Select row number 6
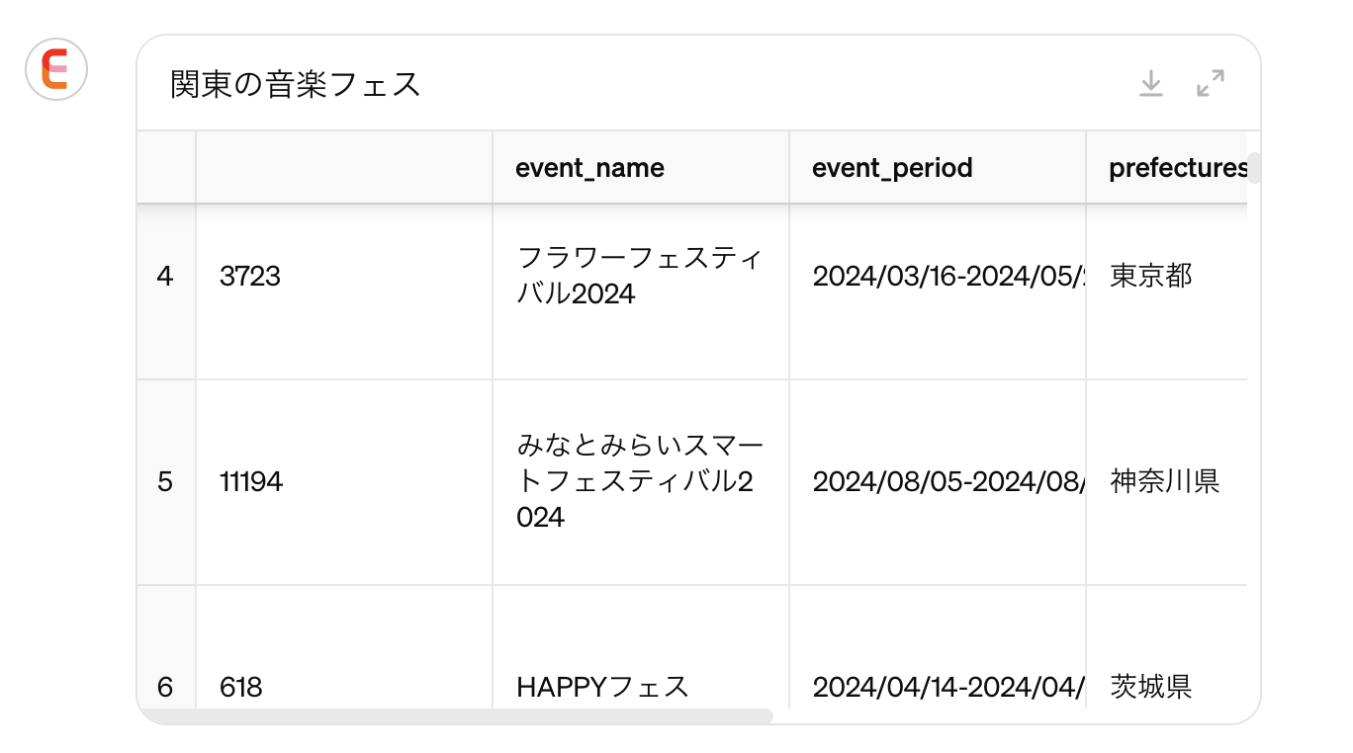Image resolution: width=1353 pixels, height=753 pixels. pos(165,687)
